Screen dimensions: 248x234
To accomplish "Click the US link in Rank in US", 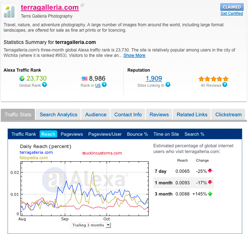I will point(98,85).
